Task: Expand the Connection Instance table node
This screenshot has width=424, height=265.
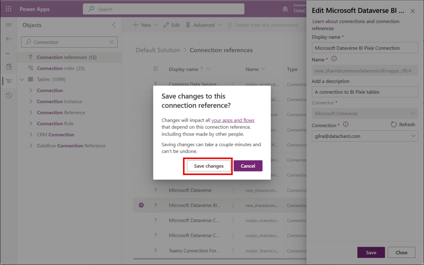Action: (x=31, y=101)
